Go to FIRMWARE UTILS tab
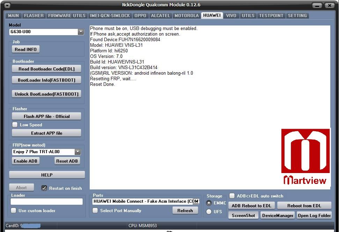 pos(67,16)
